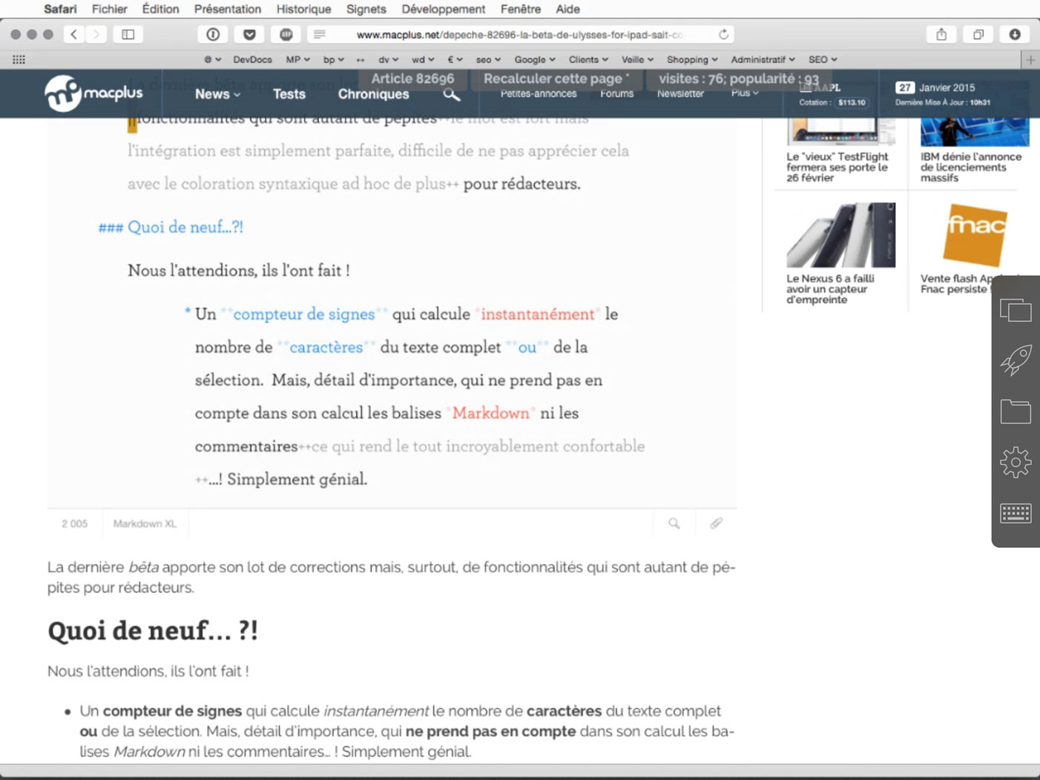Screen dimensions: 1040x780
Task: Open the Newsletter link
Action: pyautogui.click(x=680, y=93)
